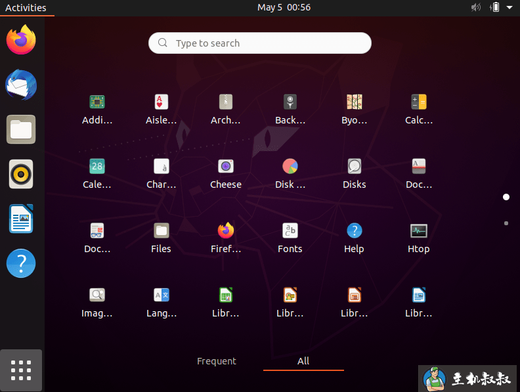This screenshot has width=520, height=392.
Task: Open Calculator app icon
Action: pyautogui.click(x=419, y=102)
